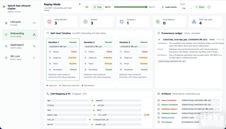Click the Final failures shield icon
This screenshot has height=129, width=226.
tap(158, 22)
